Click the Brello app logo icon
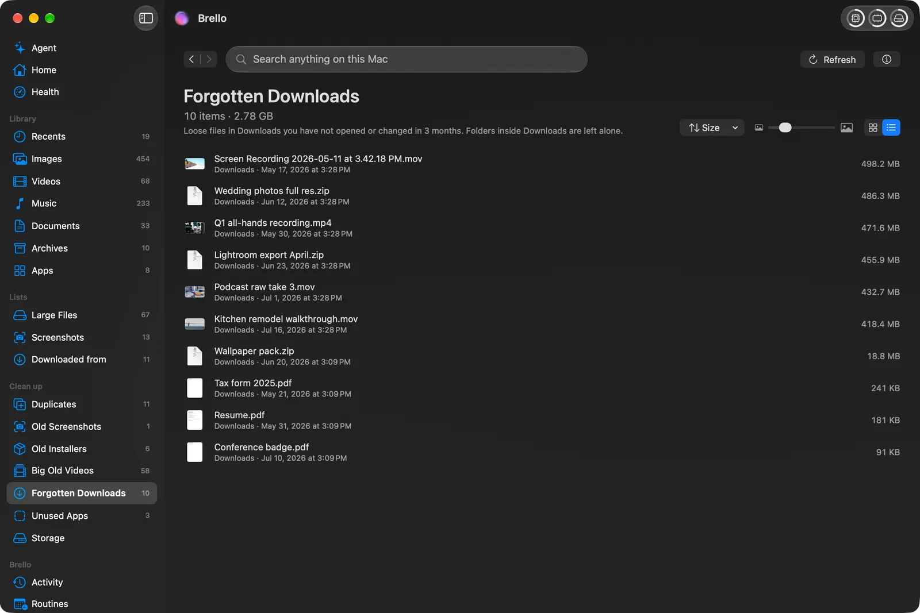 tap(182, 18)
